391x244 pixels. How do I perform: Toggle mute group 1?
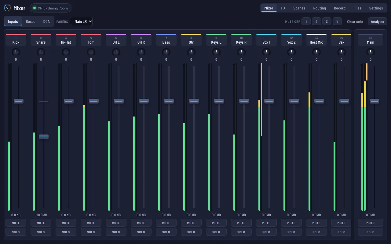[x=306, y=22]
